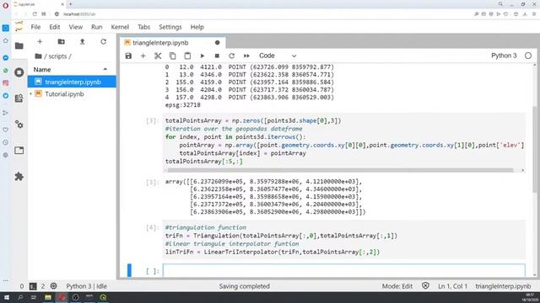Open the Windows Start menu
Viewport: 540px width, 303px height.
(6, 297)
